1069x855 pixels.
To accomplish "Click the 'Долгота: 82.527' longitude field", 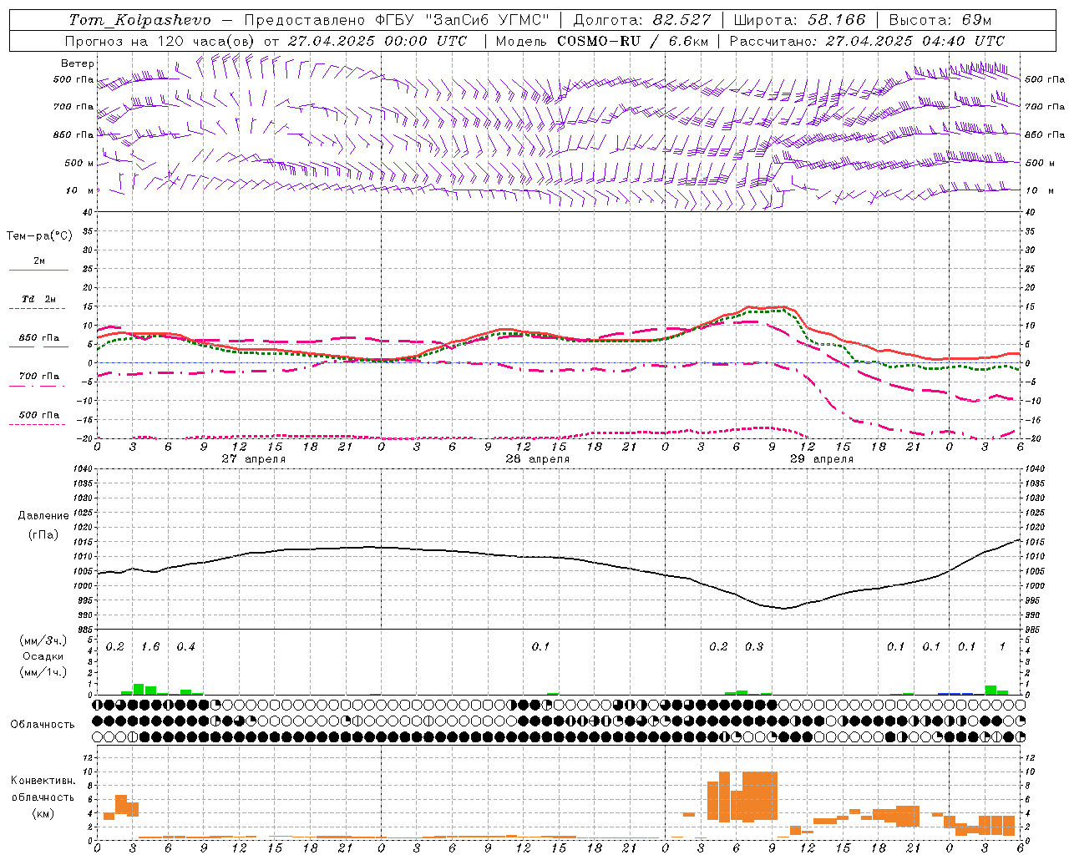I will click(642, 20).
